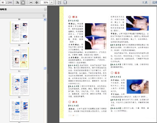Click the zoom out minus button
The height and width of the screenshot is (123, 157).
[31, 2]
